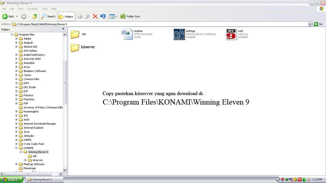This screenshot has width=326, height=183.
Task: Go back with the Back button
Action: click(x=8, y=16)
